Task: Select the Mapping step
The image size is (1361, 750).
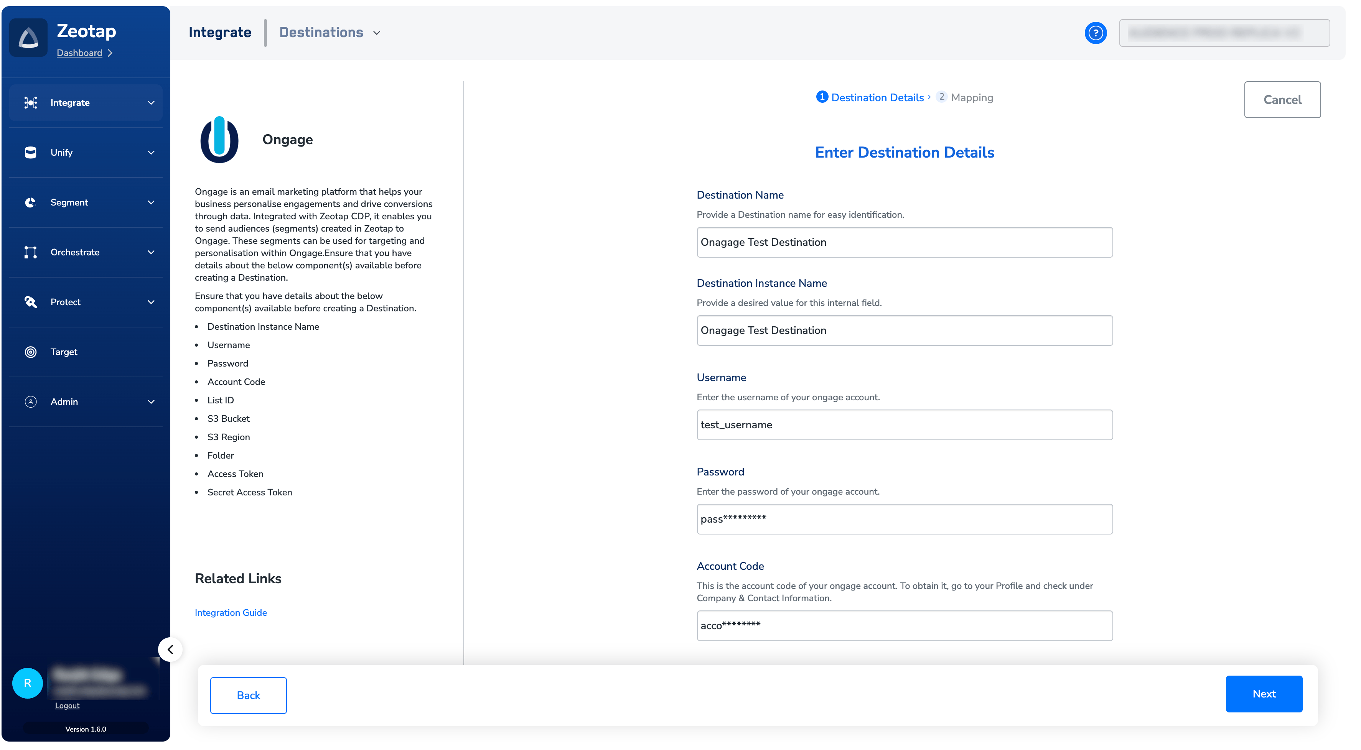Action: [965, 97]
